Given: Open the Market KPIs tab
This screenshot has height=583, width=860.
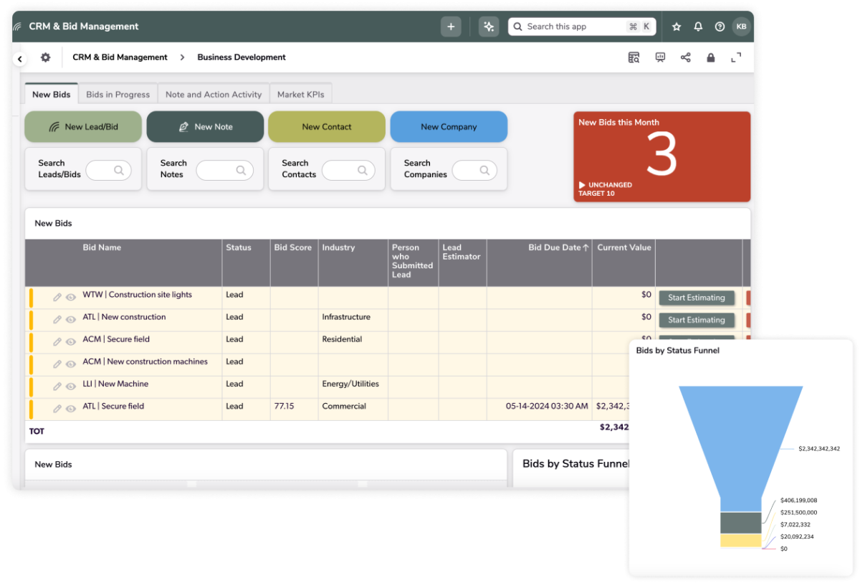Looking at the screenshot, I should 300,93.
